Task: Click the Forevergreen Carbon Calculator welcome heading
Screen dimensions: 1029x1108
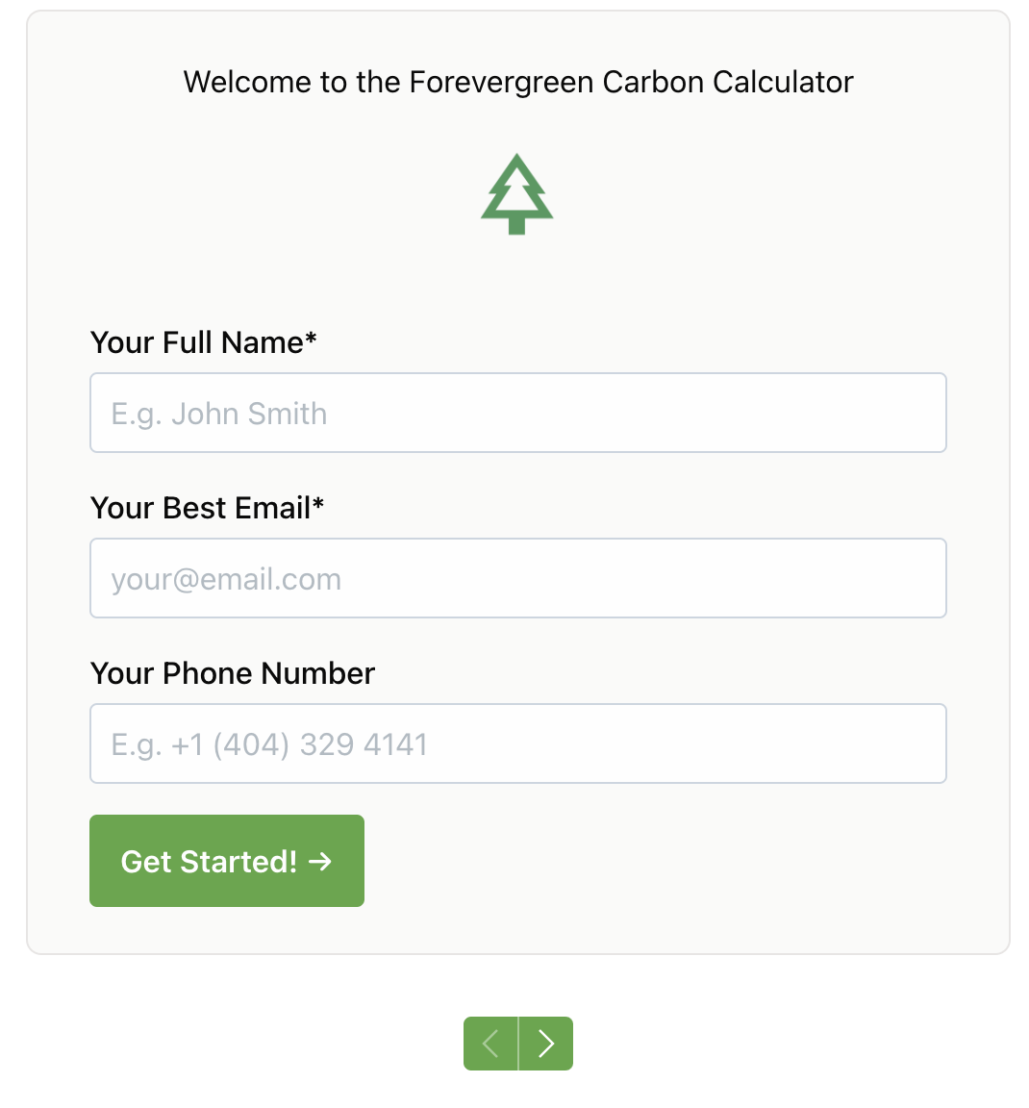Action: point(517,82)
